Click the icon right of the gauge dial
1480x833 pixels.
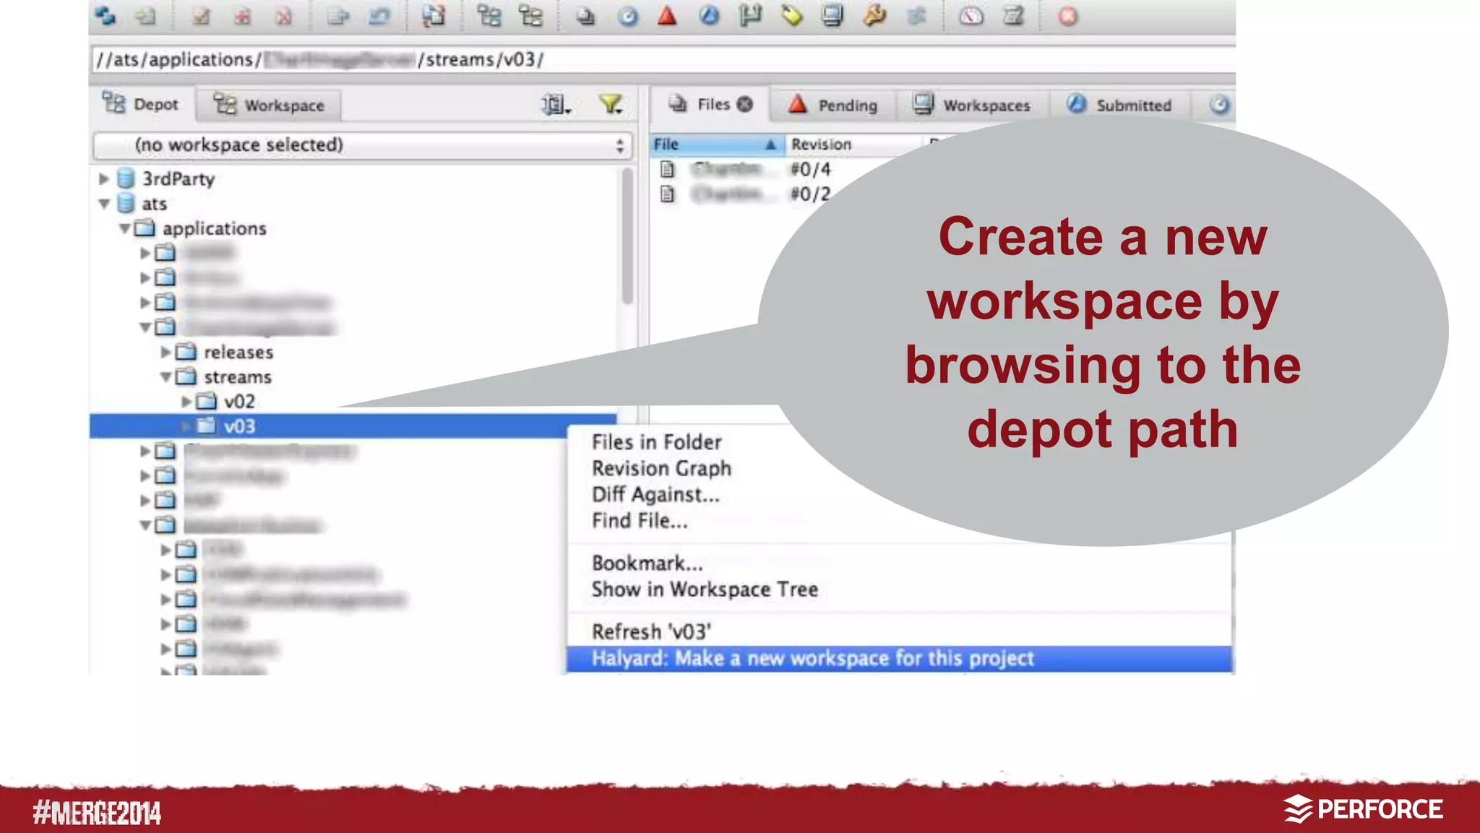tap(1013, 15)
